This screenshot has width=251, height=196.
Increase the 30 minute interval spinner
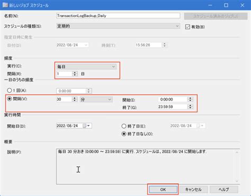coord(75,98)
